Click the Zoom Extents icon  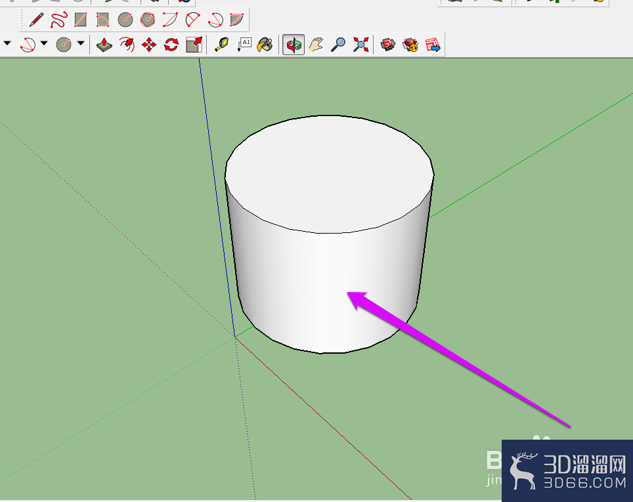click(x=361, y=45)
